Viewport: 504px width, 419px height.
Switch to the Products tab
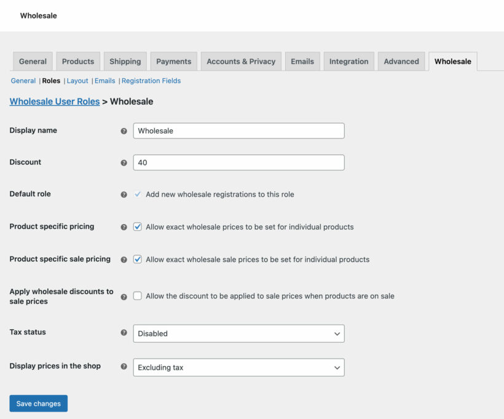click(77, 61)
